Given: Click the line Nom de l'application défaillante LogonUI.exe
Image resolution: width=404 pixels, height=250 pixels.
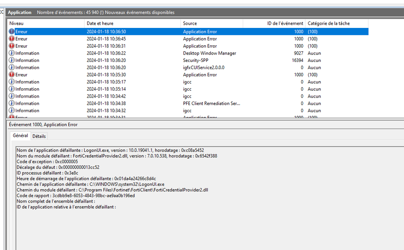Looking at the screenshot, I should click(110, 150).
